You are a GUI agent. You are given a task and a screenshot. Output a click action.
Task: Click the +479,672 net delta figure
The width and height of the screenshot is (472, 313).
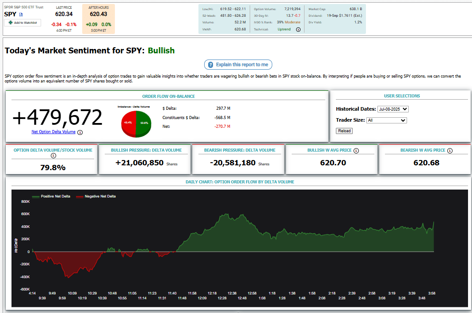(x=57, y=117)
